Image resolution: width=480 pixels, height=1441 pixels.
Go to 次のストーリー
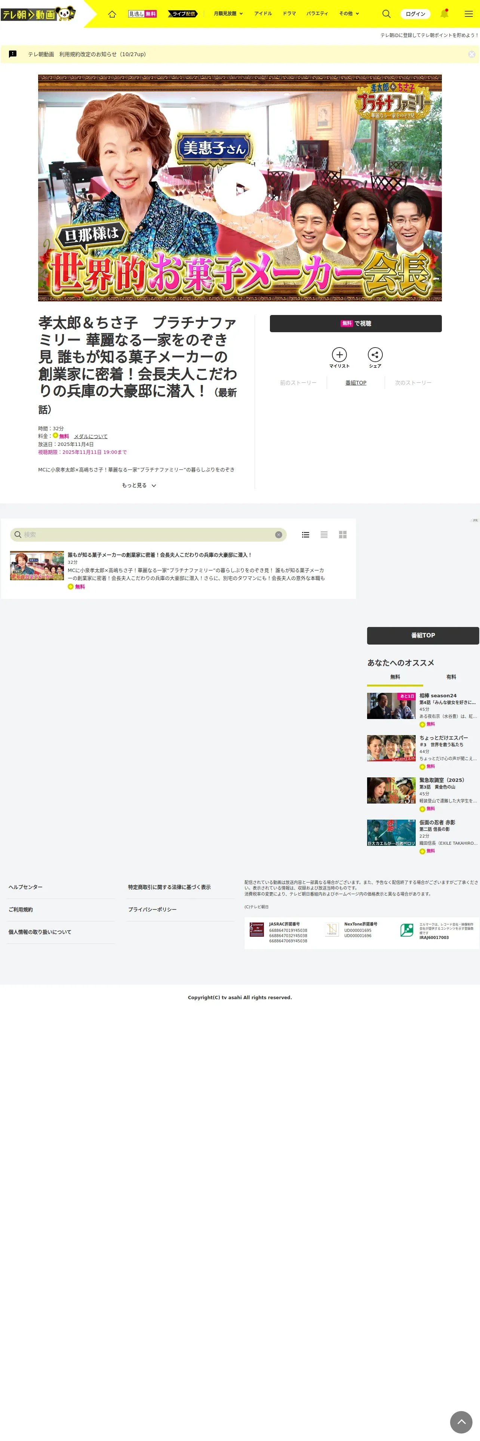coord(413,383)
